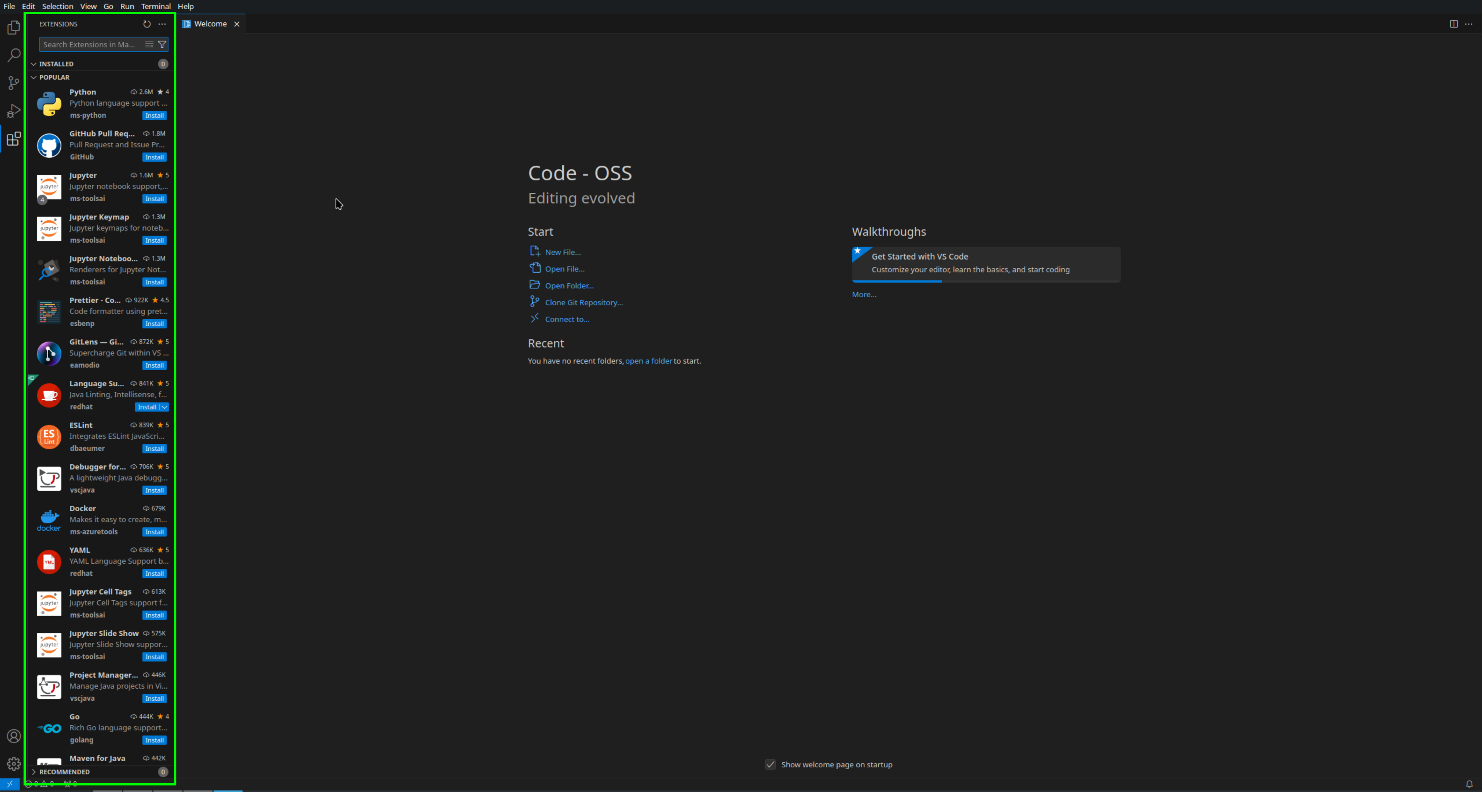Open the Go menu
1482x792 pixels.
click(108, 6)
